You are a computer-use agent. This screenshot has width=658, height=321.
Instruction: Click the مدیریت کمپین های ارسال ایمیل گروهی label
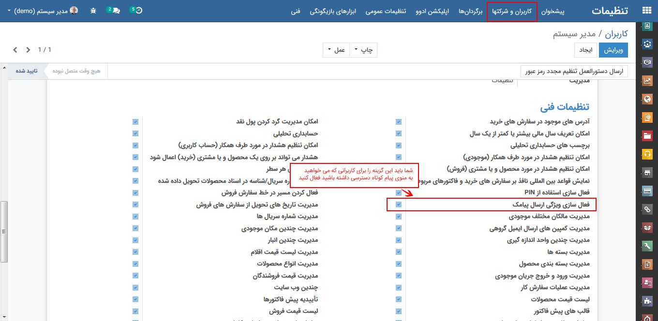pyautogui.click(x=539, y=228)
